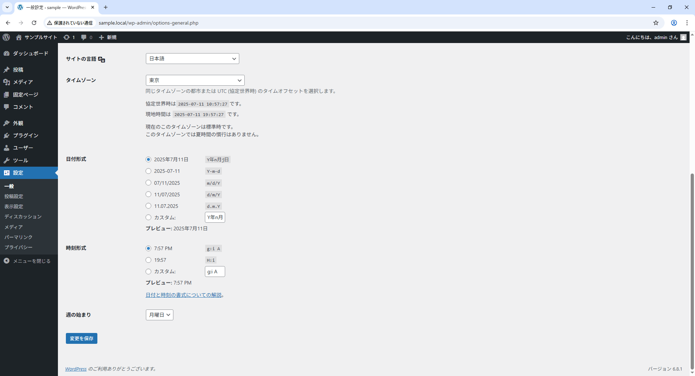695x376 pixels.
Task: Open insecure connection warning icon
Action: (x=50, y=23)
